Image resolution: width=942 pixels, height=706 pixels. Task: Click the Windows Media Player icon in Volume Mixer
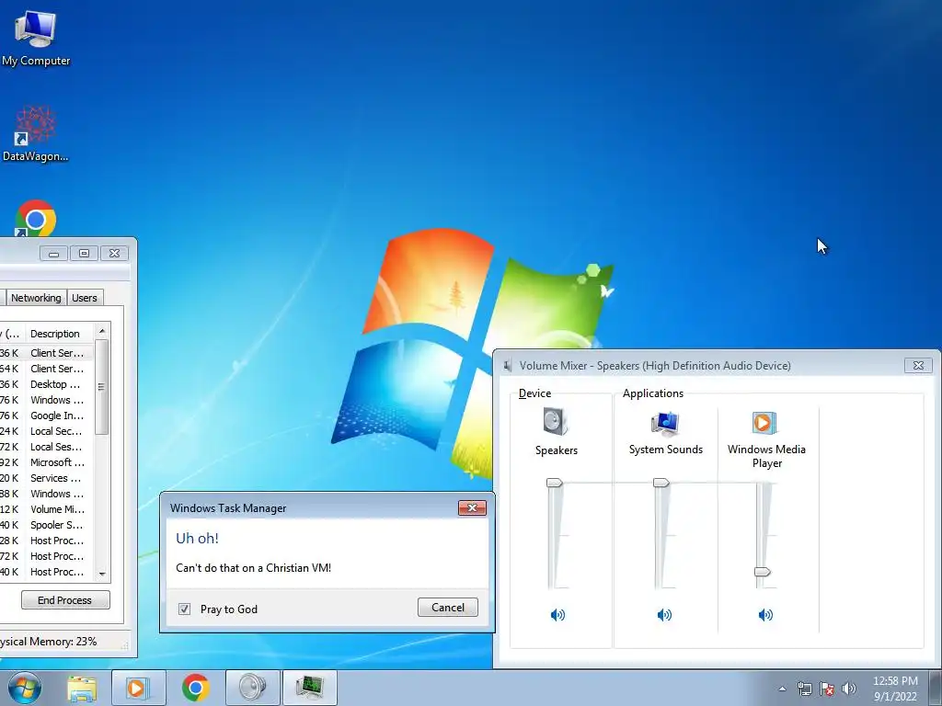[764, 423]
